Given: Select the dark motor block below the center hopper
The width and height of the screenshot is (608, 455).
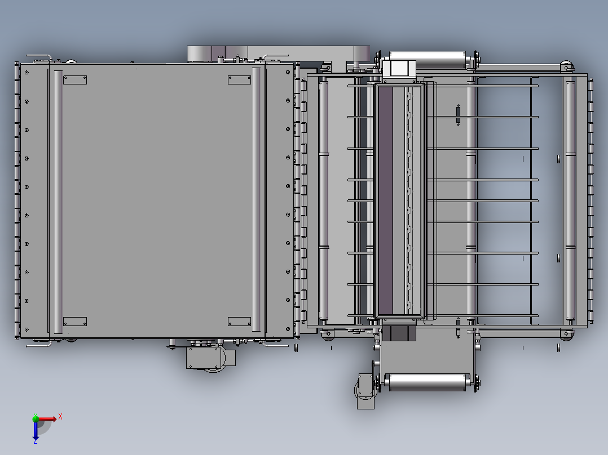Looking at the screenshot, I should pyautogui.click(x=399, y=333).
